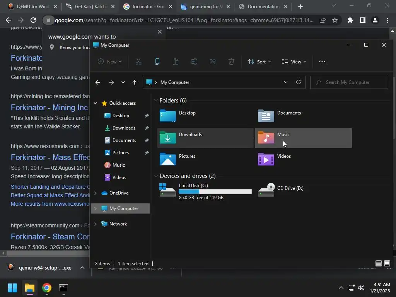Click the Paste clipboard icon in Explorer toolbar
396x297 pixels.
pos(176,61)
